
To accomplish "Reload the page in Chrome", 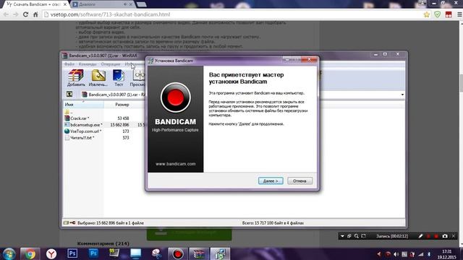I will click(x=26, y=14).
